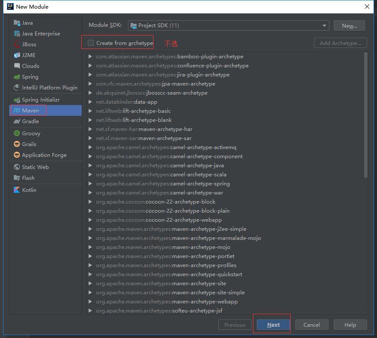Expand bamboo-plugin-archetype entry

point(90,57)
